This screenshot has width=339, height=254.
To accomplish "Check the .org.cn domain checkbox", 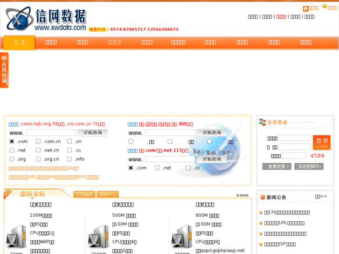I will click(x=38, y=159).
